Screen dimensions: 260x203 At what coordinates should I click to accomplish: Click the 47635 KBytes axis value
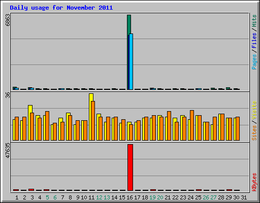click(8, 150)
